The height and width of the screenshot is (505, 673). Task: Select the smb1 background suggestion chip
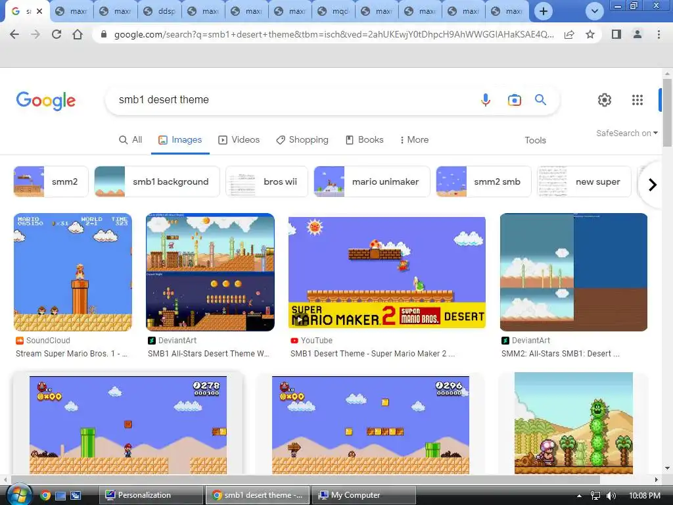(x=156, y=181)
